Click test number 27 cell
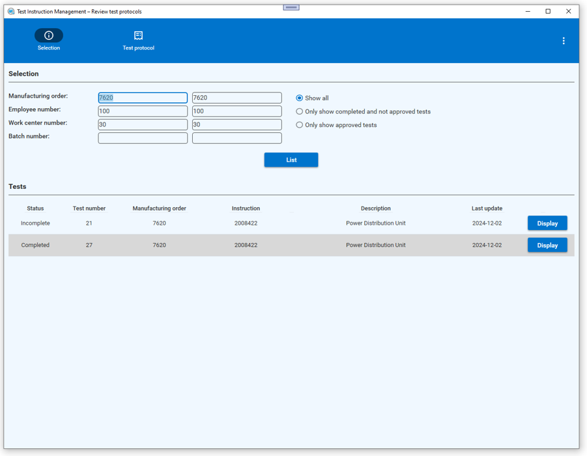The width and height of the screenshot is (587, 456). click(89, 245)
